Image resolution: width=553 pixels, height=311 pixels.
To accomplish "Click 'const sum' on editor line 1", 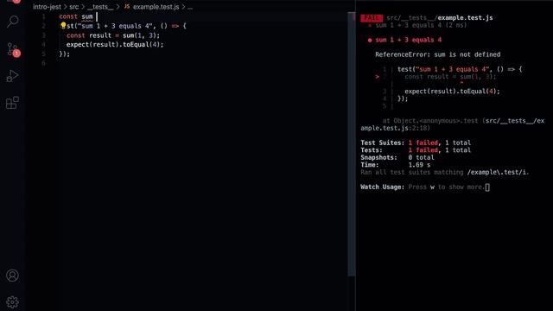I will coord(76,16).
